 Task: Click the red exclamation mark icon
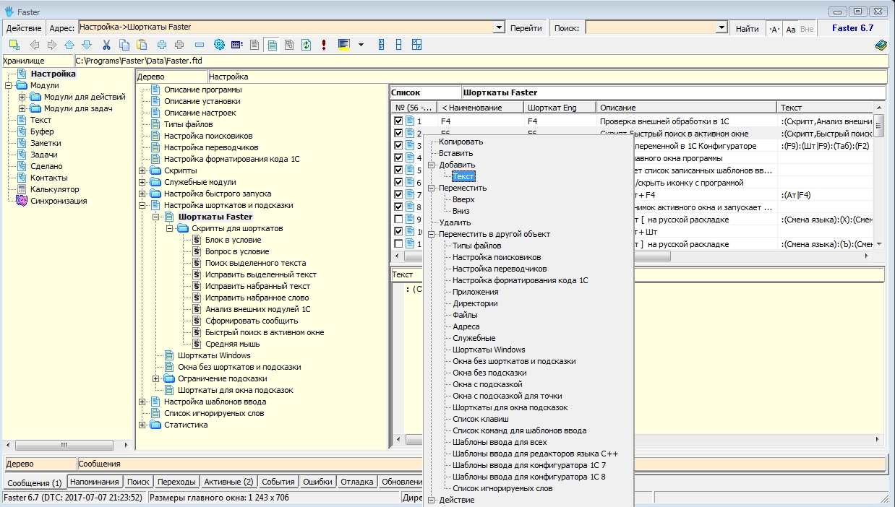324,45
